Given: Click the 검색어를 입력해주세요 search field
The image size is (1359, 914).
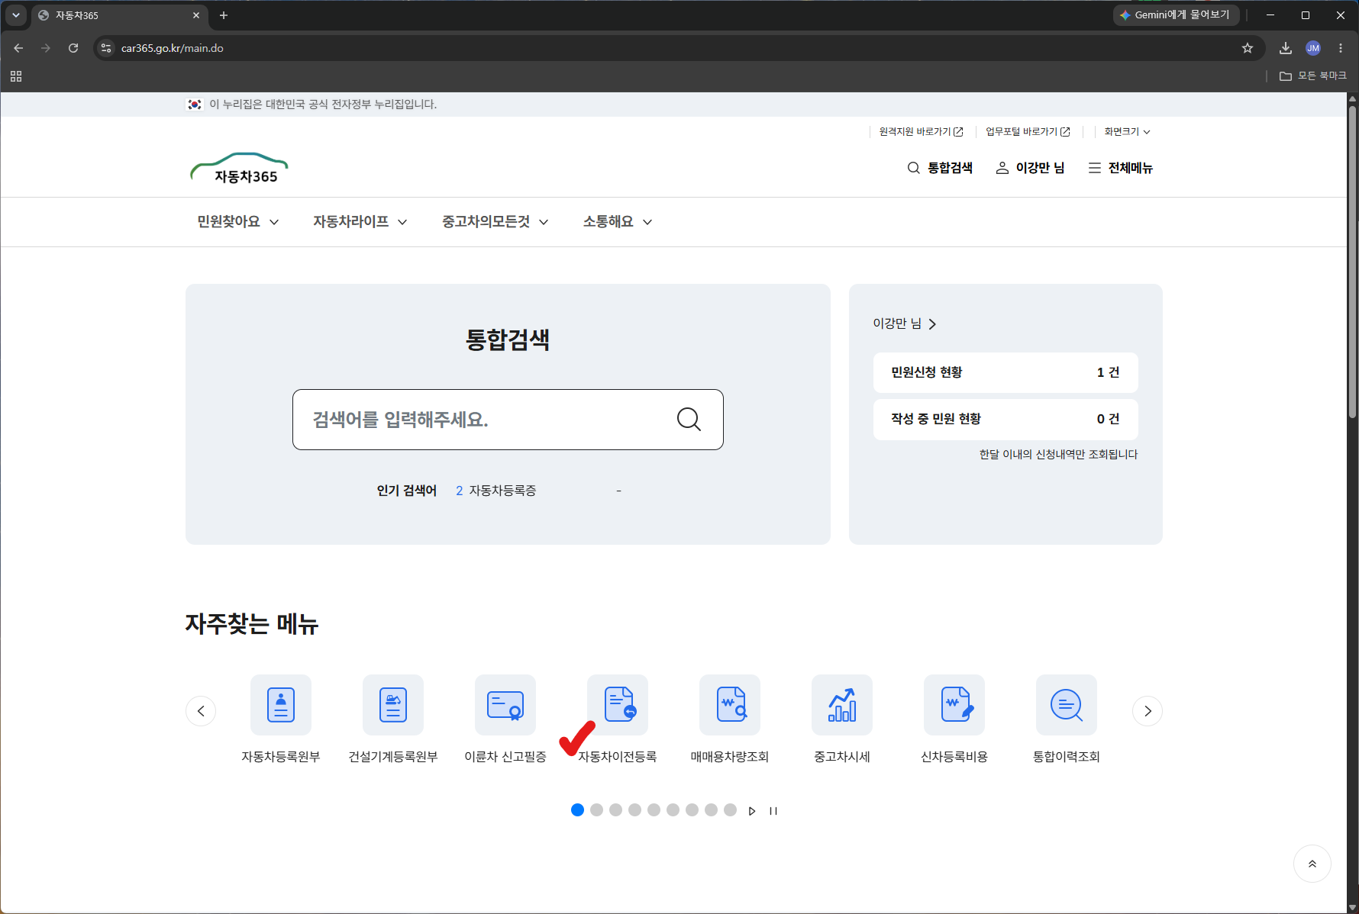Looking at the screenshot, I should [x=508, y=420].
